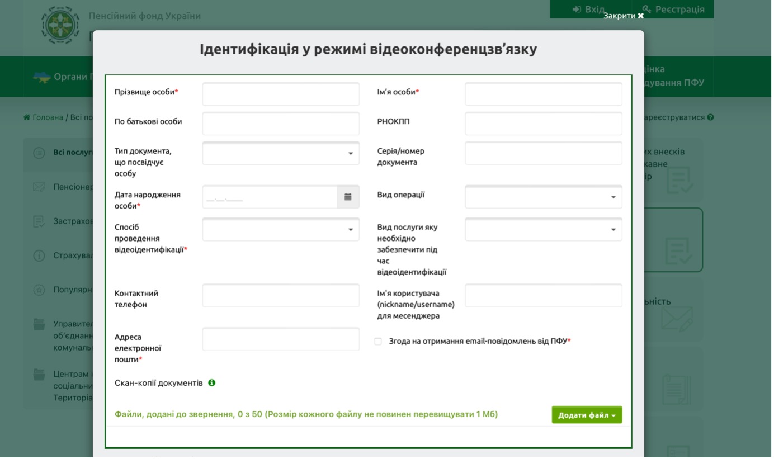Open the calendar picker for Дата народження
Viewport: 774px width, 459px height.
coord(349,197)
